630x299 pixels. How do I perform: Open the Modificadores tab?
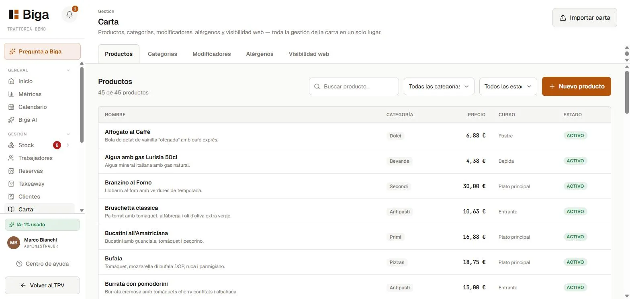[x=212, y=54]
